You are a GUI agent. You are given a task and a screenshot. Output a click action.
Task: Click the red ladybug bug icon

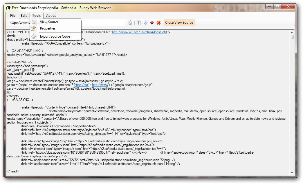152,23
